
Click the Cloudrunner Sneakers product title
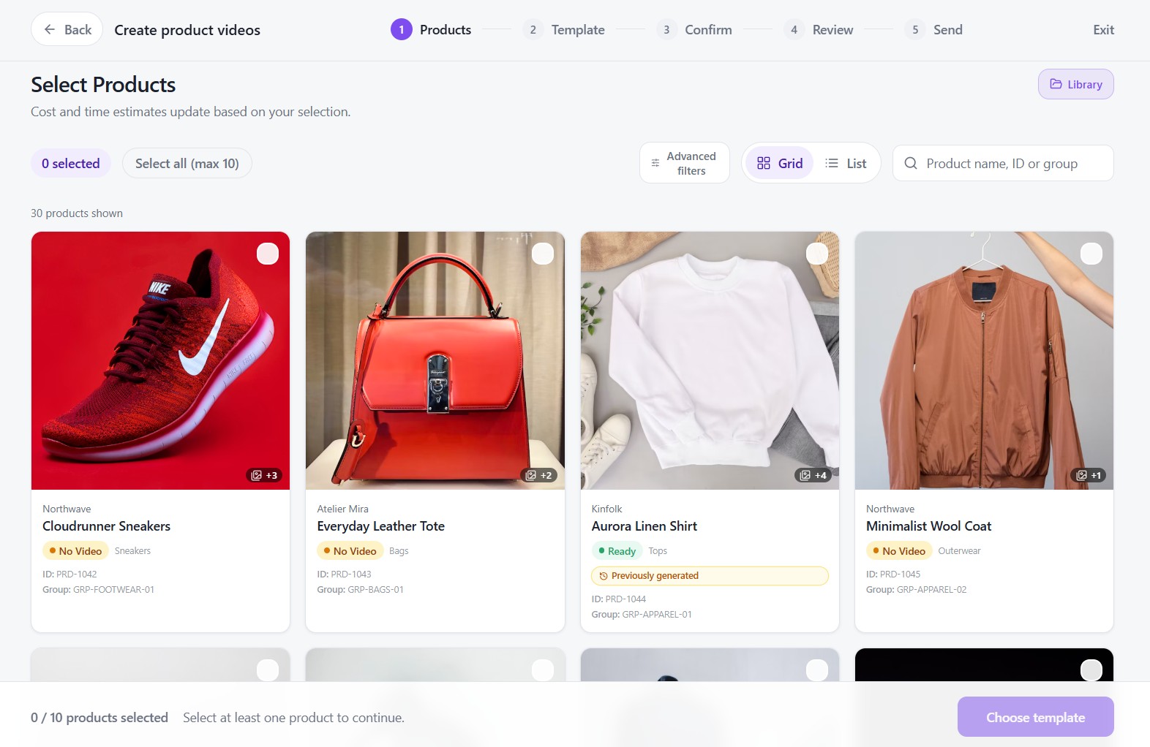(106, 526)
